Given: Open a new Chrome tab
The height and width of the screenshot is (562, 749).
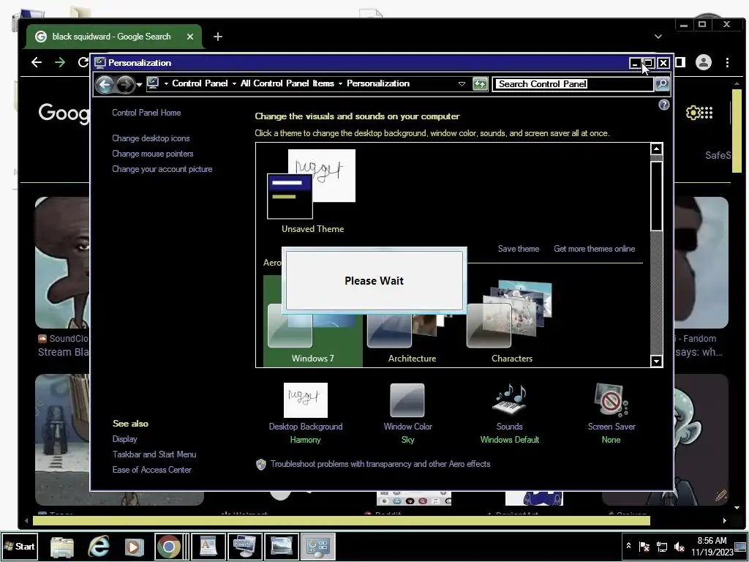Looking at the screenshot, I should [218, 37].
